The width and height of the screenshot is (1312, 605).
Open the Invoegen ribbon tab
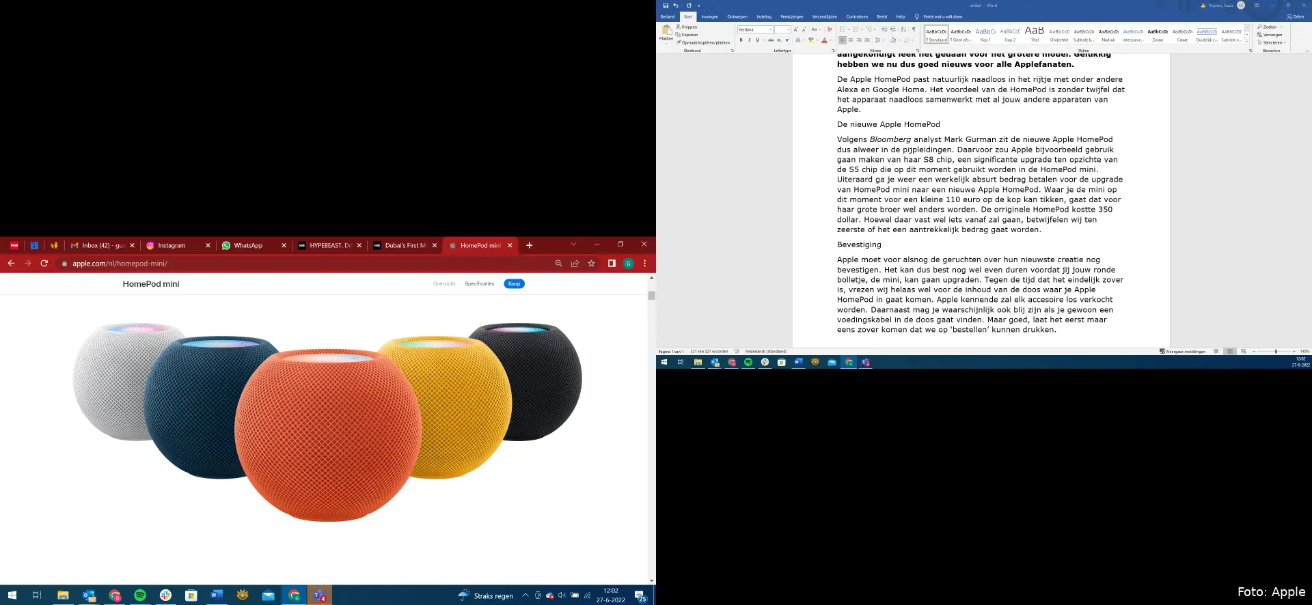point(709,16)
